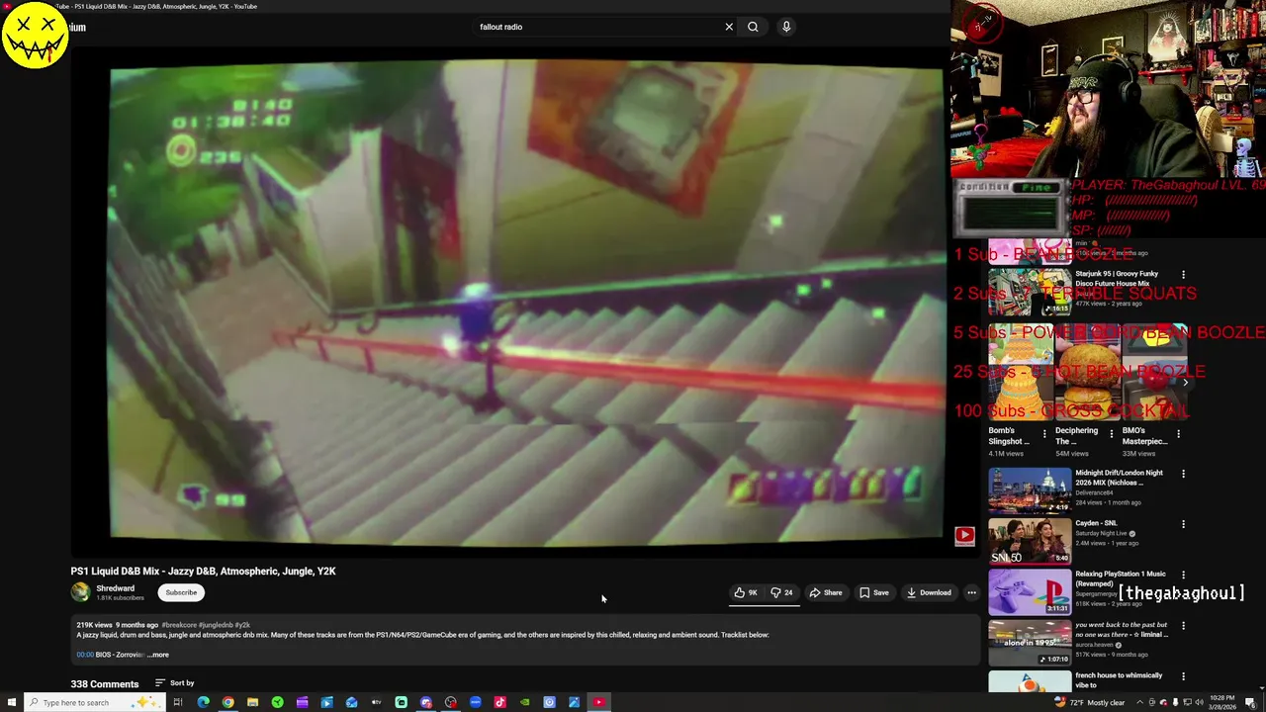Click the Windows taskbar search box

[94, 702]
